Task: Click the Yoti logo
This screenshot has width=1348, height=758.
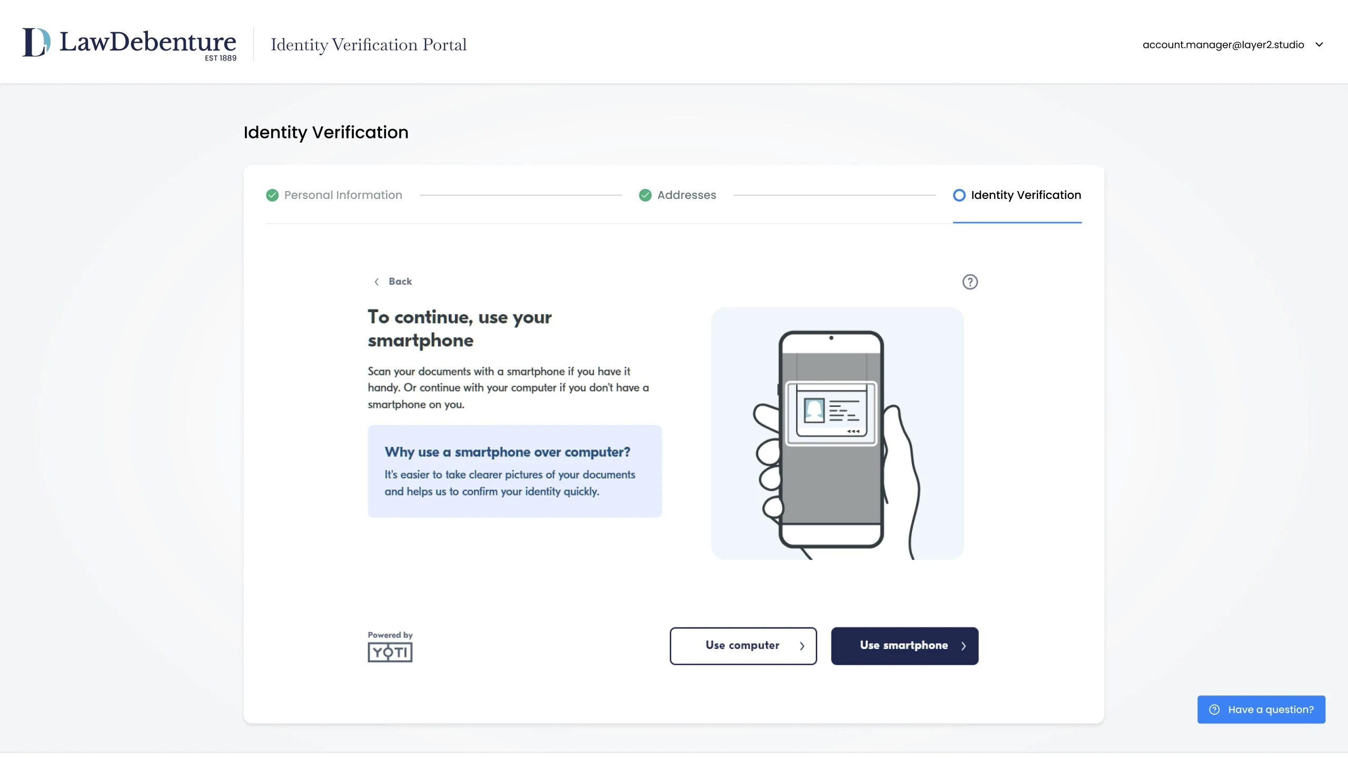Action: coord(390,652)
